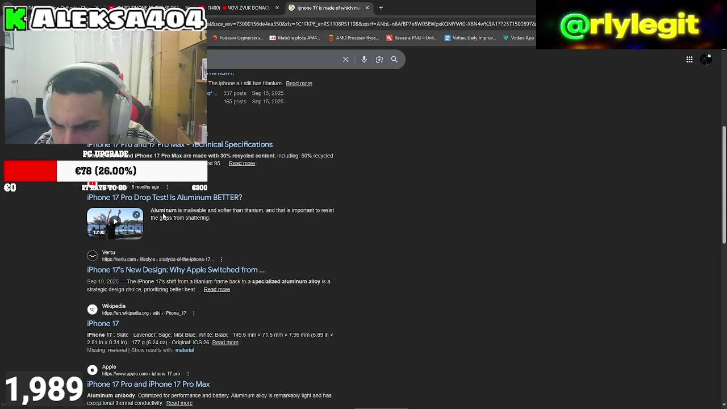Screen dimensions: 727x409
Task: Open the Google apps grid
Action: 689,59
